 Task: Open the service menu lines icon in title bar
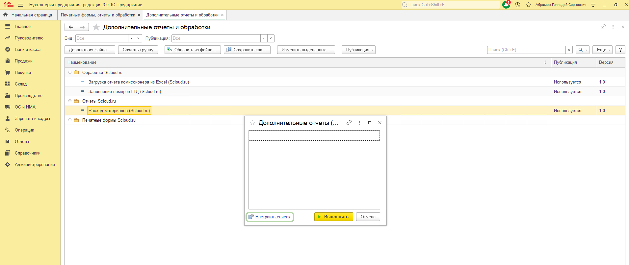point(593,5)
